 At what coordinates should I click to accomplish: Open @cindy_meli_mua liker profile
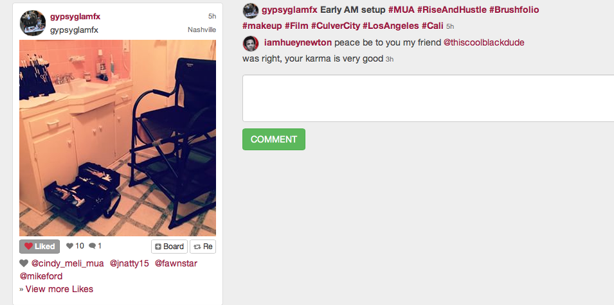pos(68,263)
